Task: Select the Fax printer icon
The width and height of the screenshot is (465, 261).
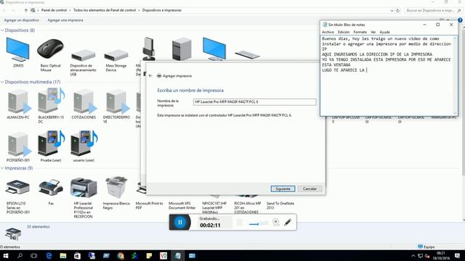Action: [x=51, y=187]
